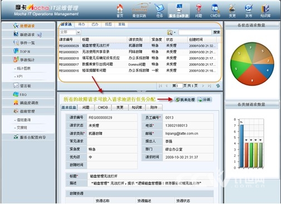
Task: Go to the next page of requests
Action: coord(203,86)
